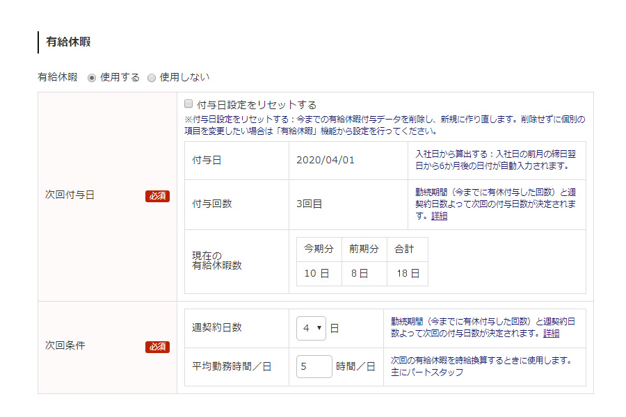Screen dimensions: 626x417
Task: Click the 前期分 column header
Action: pyautogui.click(x=364, y=249)
